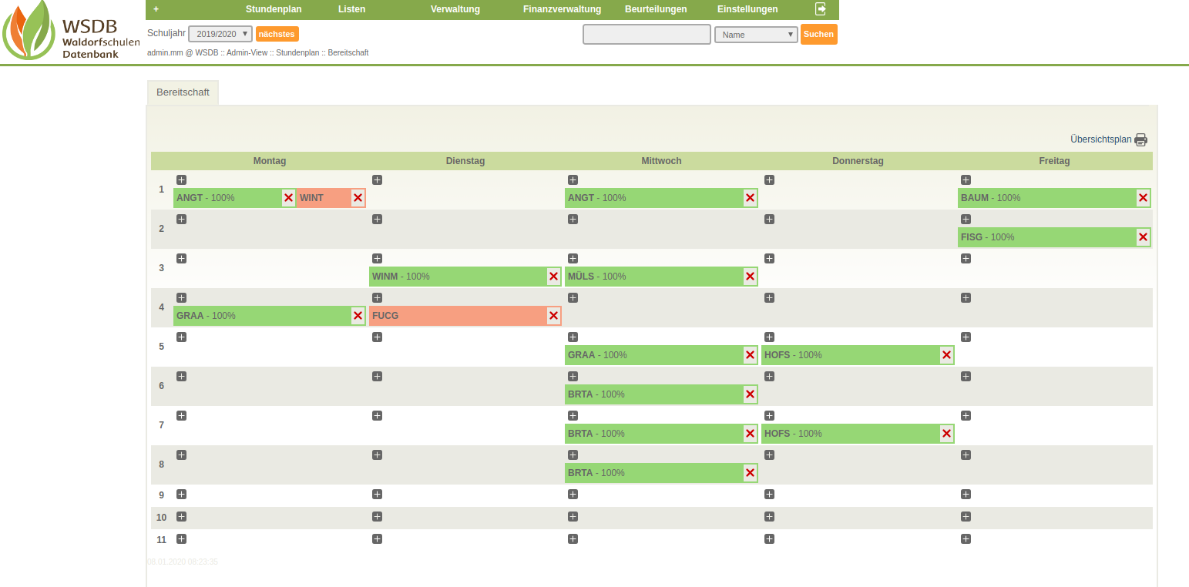The height and width of the screenshot is (587, 1189).
Task: Add an entry on Donnerstag hour 9
Action: (x=769, y=494)
